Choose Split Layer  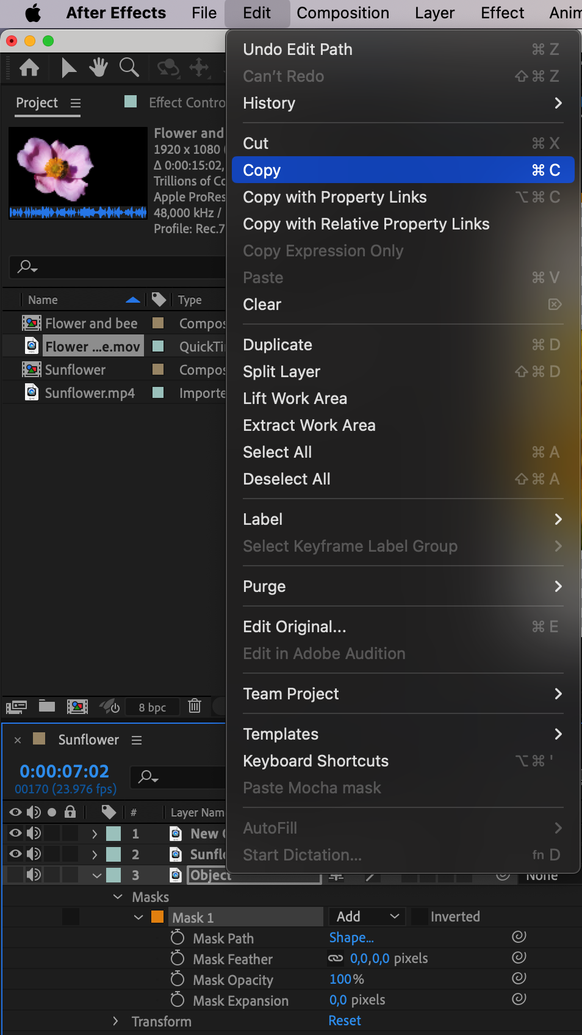pos(403,372)
